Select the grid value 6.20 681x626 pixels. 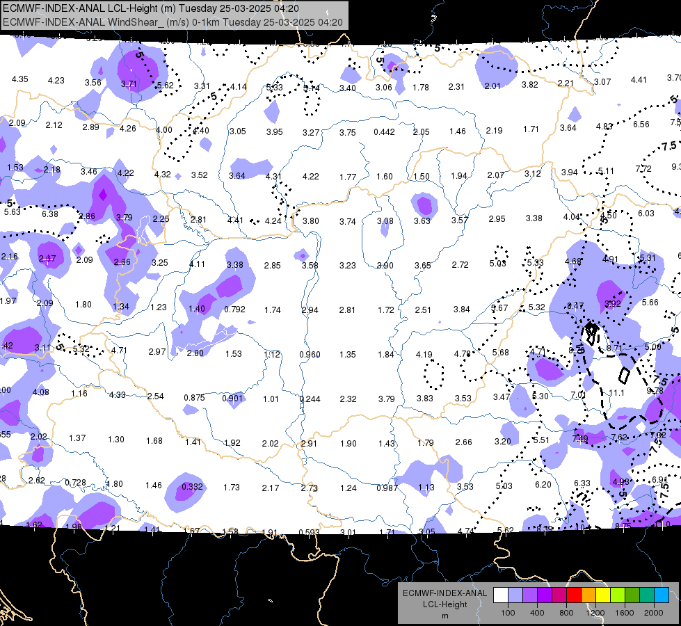point(543,484)
